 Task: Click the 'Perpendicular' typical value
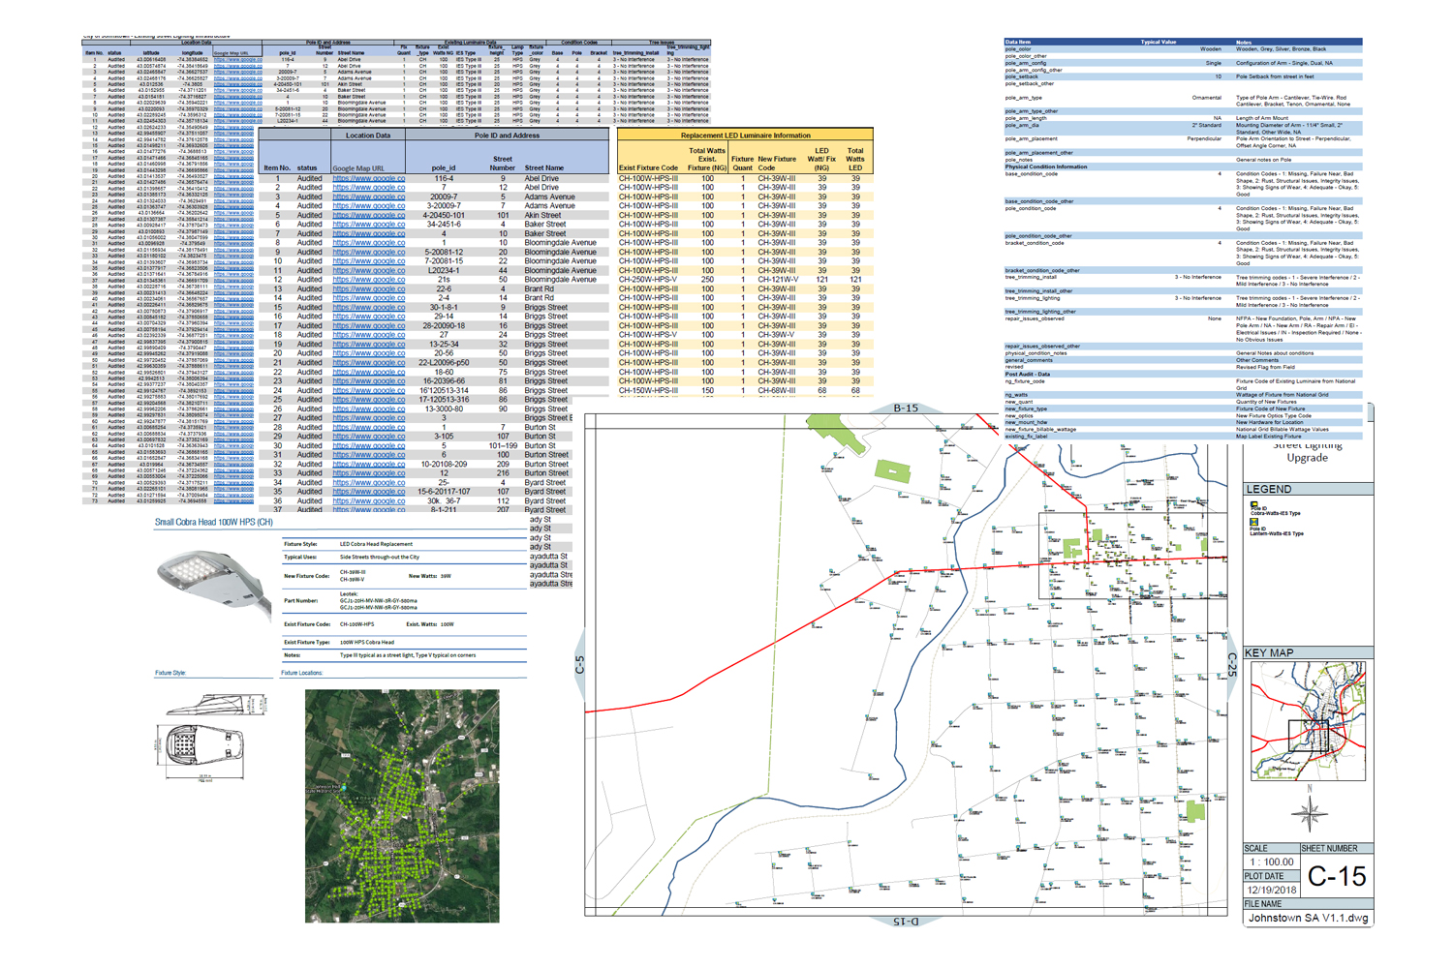click(x=1204, y=139)
